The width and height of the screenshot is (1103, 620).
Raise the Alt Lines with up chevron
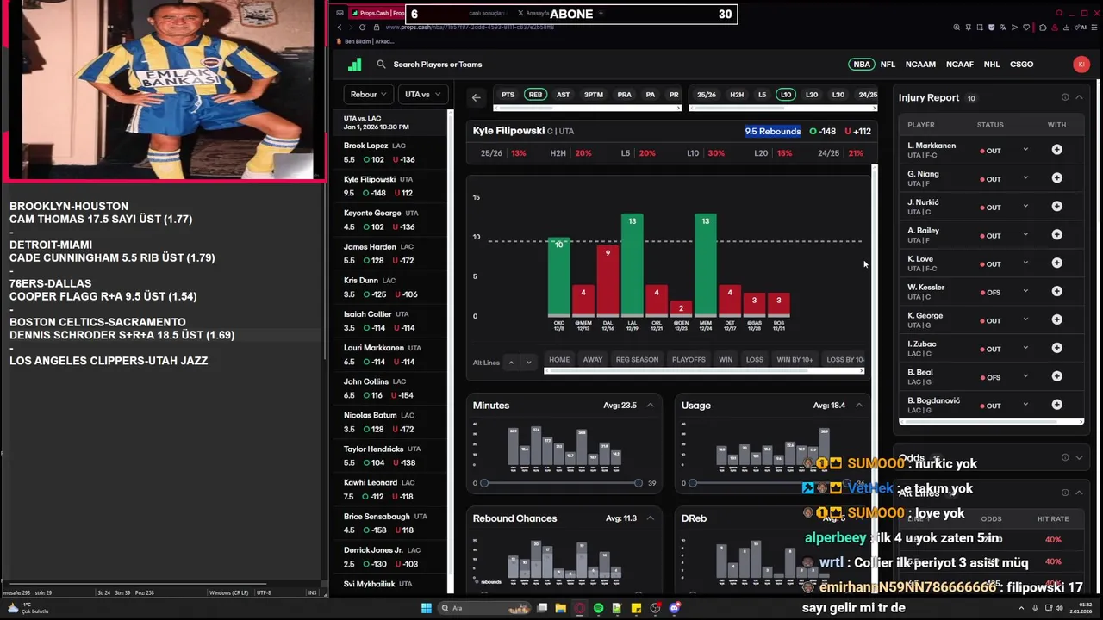point(511,363)
